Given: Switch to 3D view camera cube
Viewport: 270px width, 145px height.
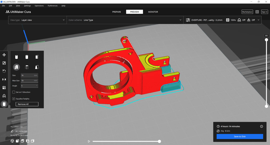Looking at the screenshot, I should tap(12, 141).
